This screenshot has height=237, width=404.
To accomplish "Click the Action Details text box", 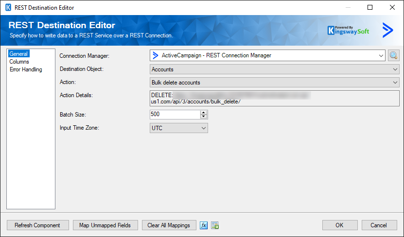I will tap(274, 98).
